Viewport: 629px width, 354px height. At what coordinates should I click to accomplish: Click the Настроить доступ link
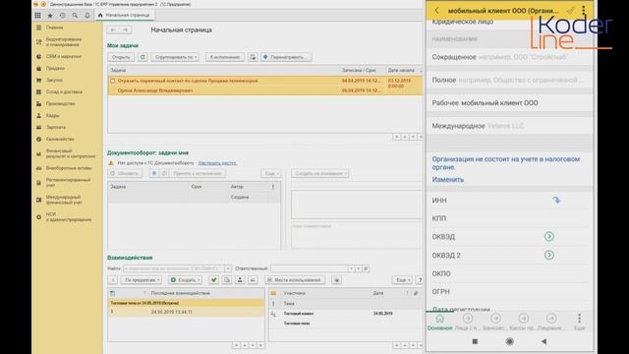click(217, 163)
